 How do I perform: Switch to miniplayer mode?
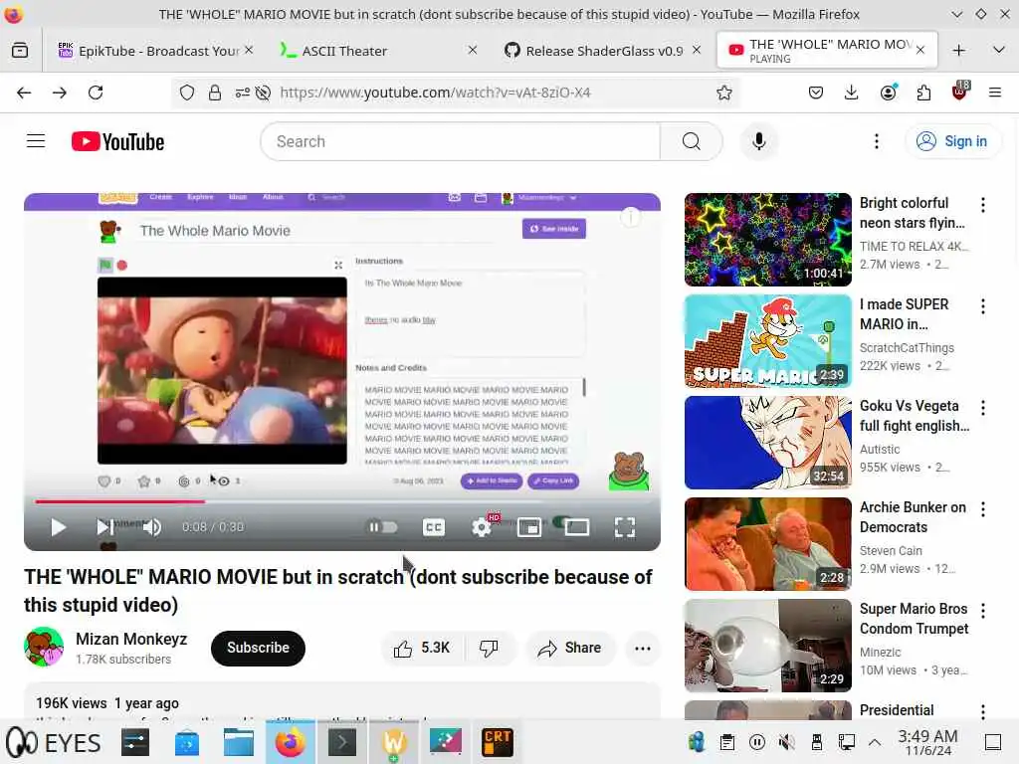(529, 527)
